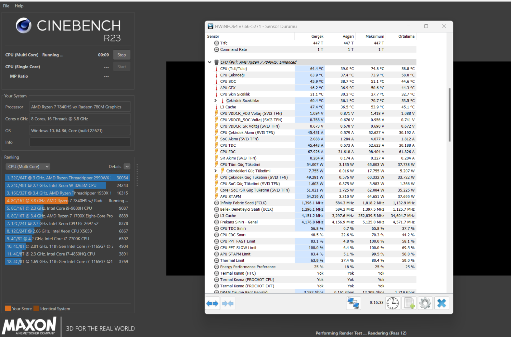Click the thermometer icon on CPU (Tctl/Tdie) row

(x=217, y=69)
